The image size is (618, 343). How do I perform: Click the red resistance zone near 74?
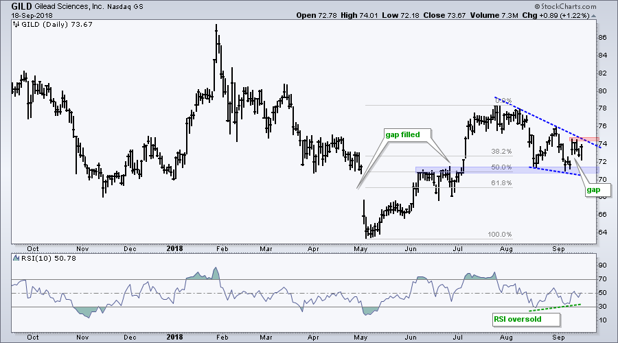tap(584, 139)
